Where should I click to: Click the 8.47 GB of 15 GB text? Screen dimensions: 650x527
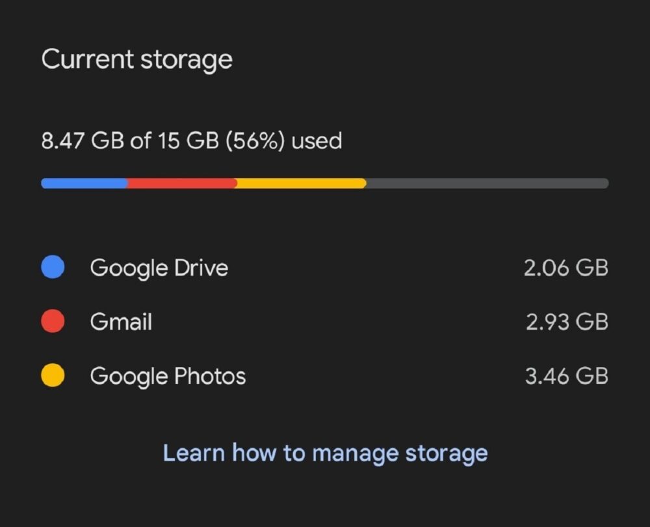[x=192, y=141]
